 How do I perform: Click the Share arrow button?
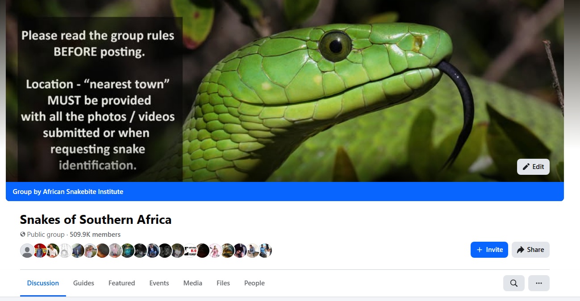click(530, 250)
